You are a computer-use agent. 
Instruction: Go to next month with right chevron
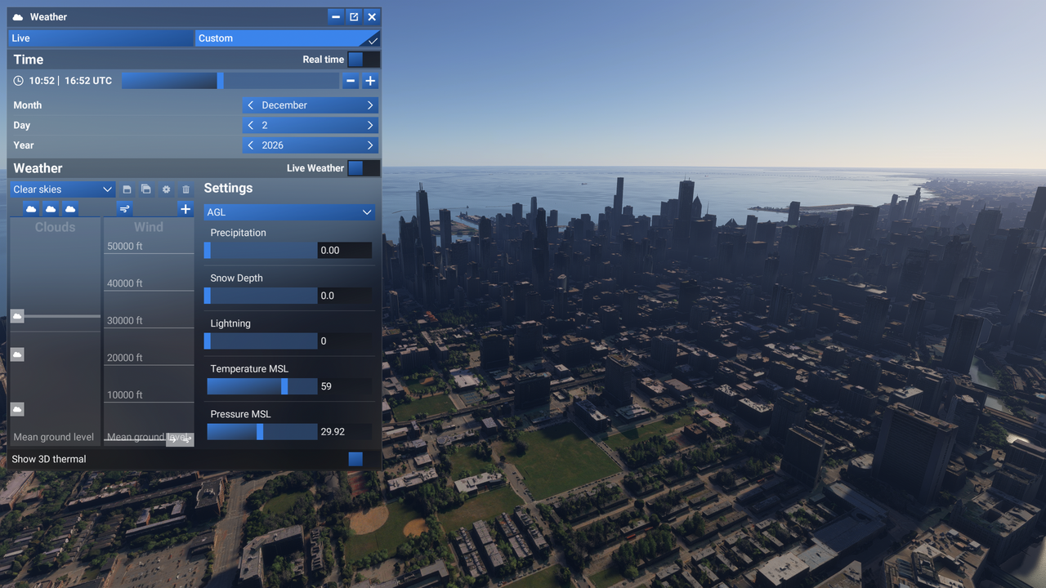[x=370, y=105]
